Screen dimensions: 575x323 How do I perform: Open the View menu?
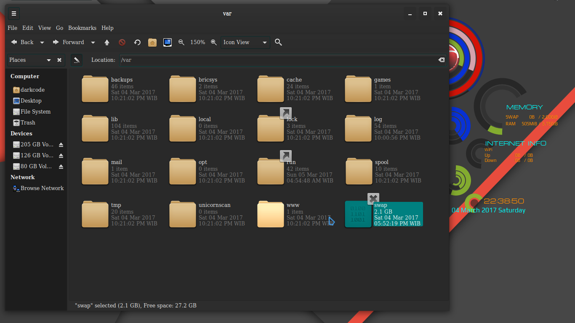tap(45, 28)
